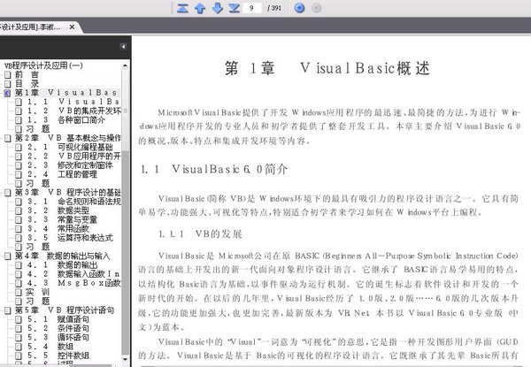Go to next page arrow
This screenshot has height=367, width=531.
coord(217,8)
